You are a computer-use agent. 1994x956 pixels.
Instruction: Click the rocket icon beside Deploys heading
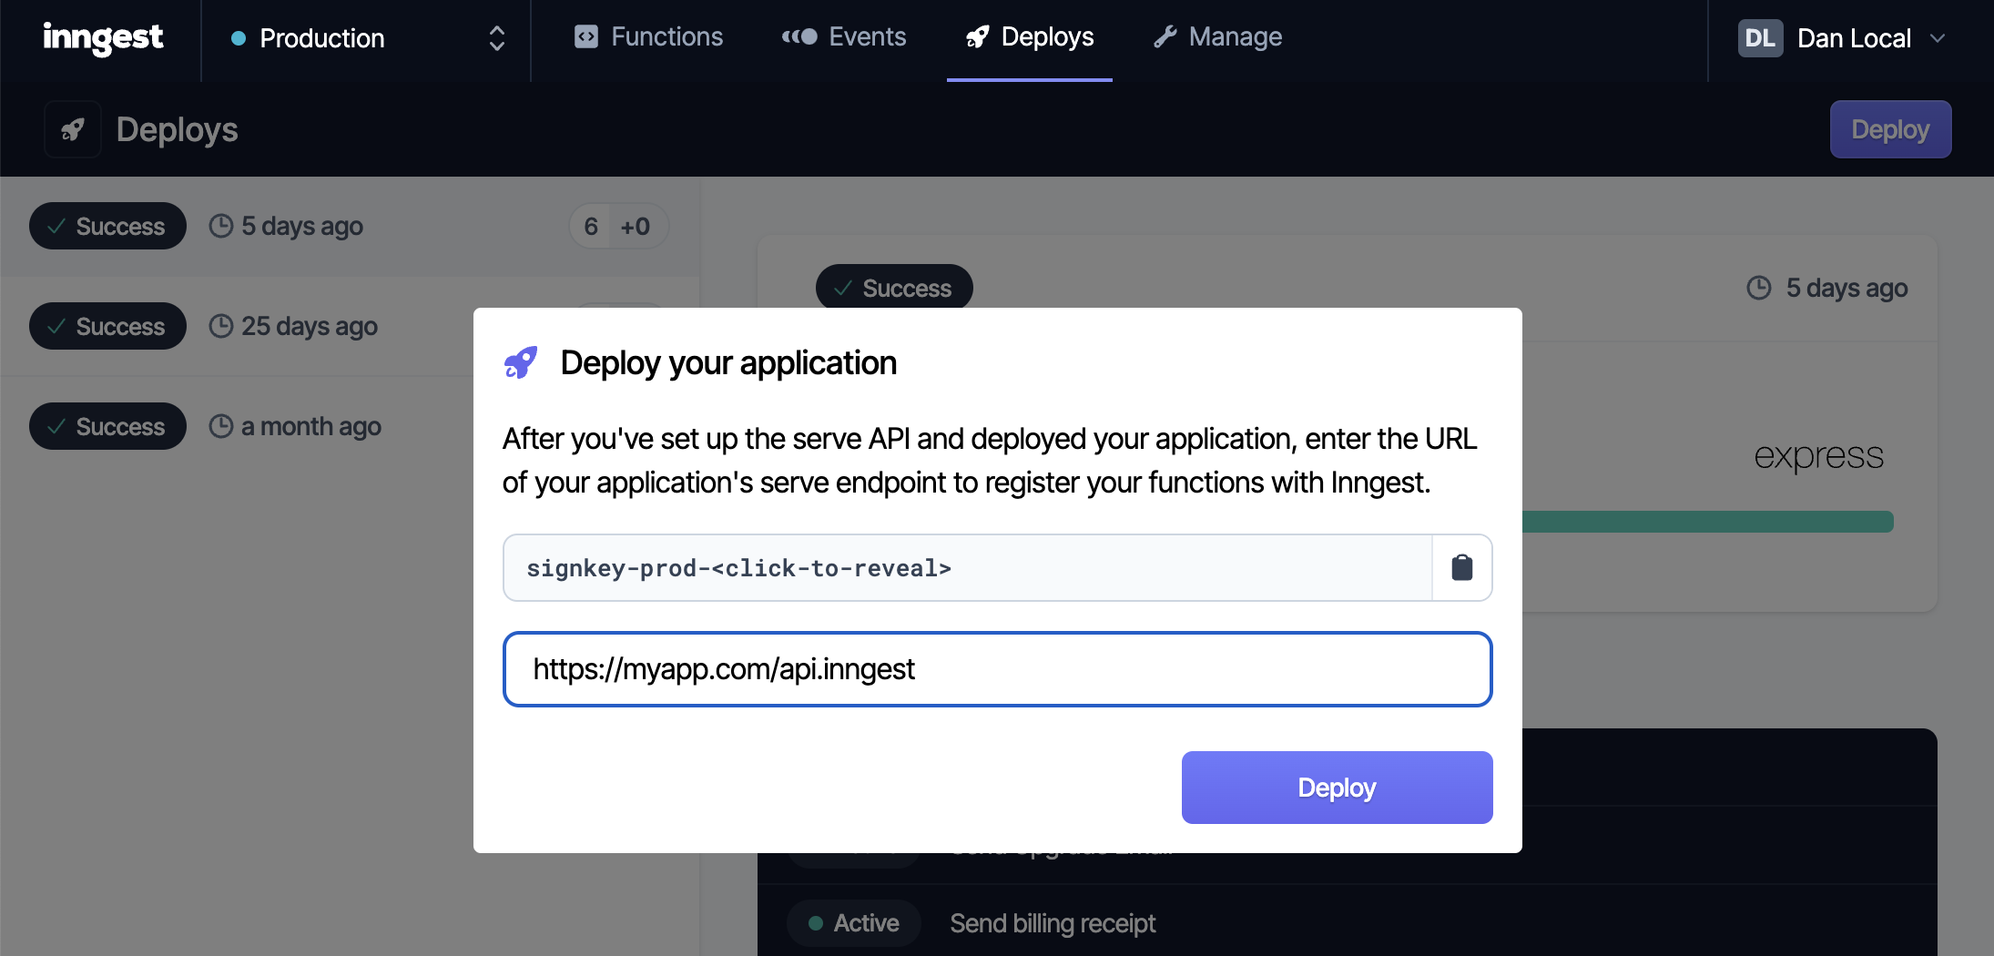click(73, 129)
